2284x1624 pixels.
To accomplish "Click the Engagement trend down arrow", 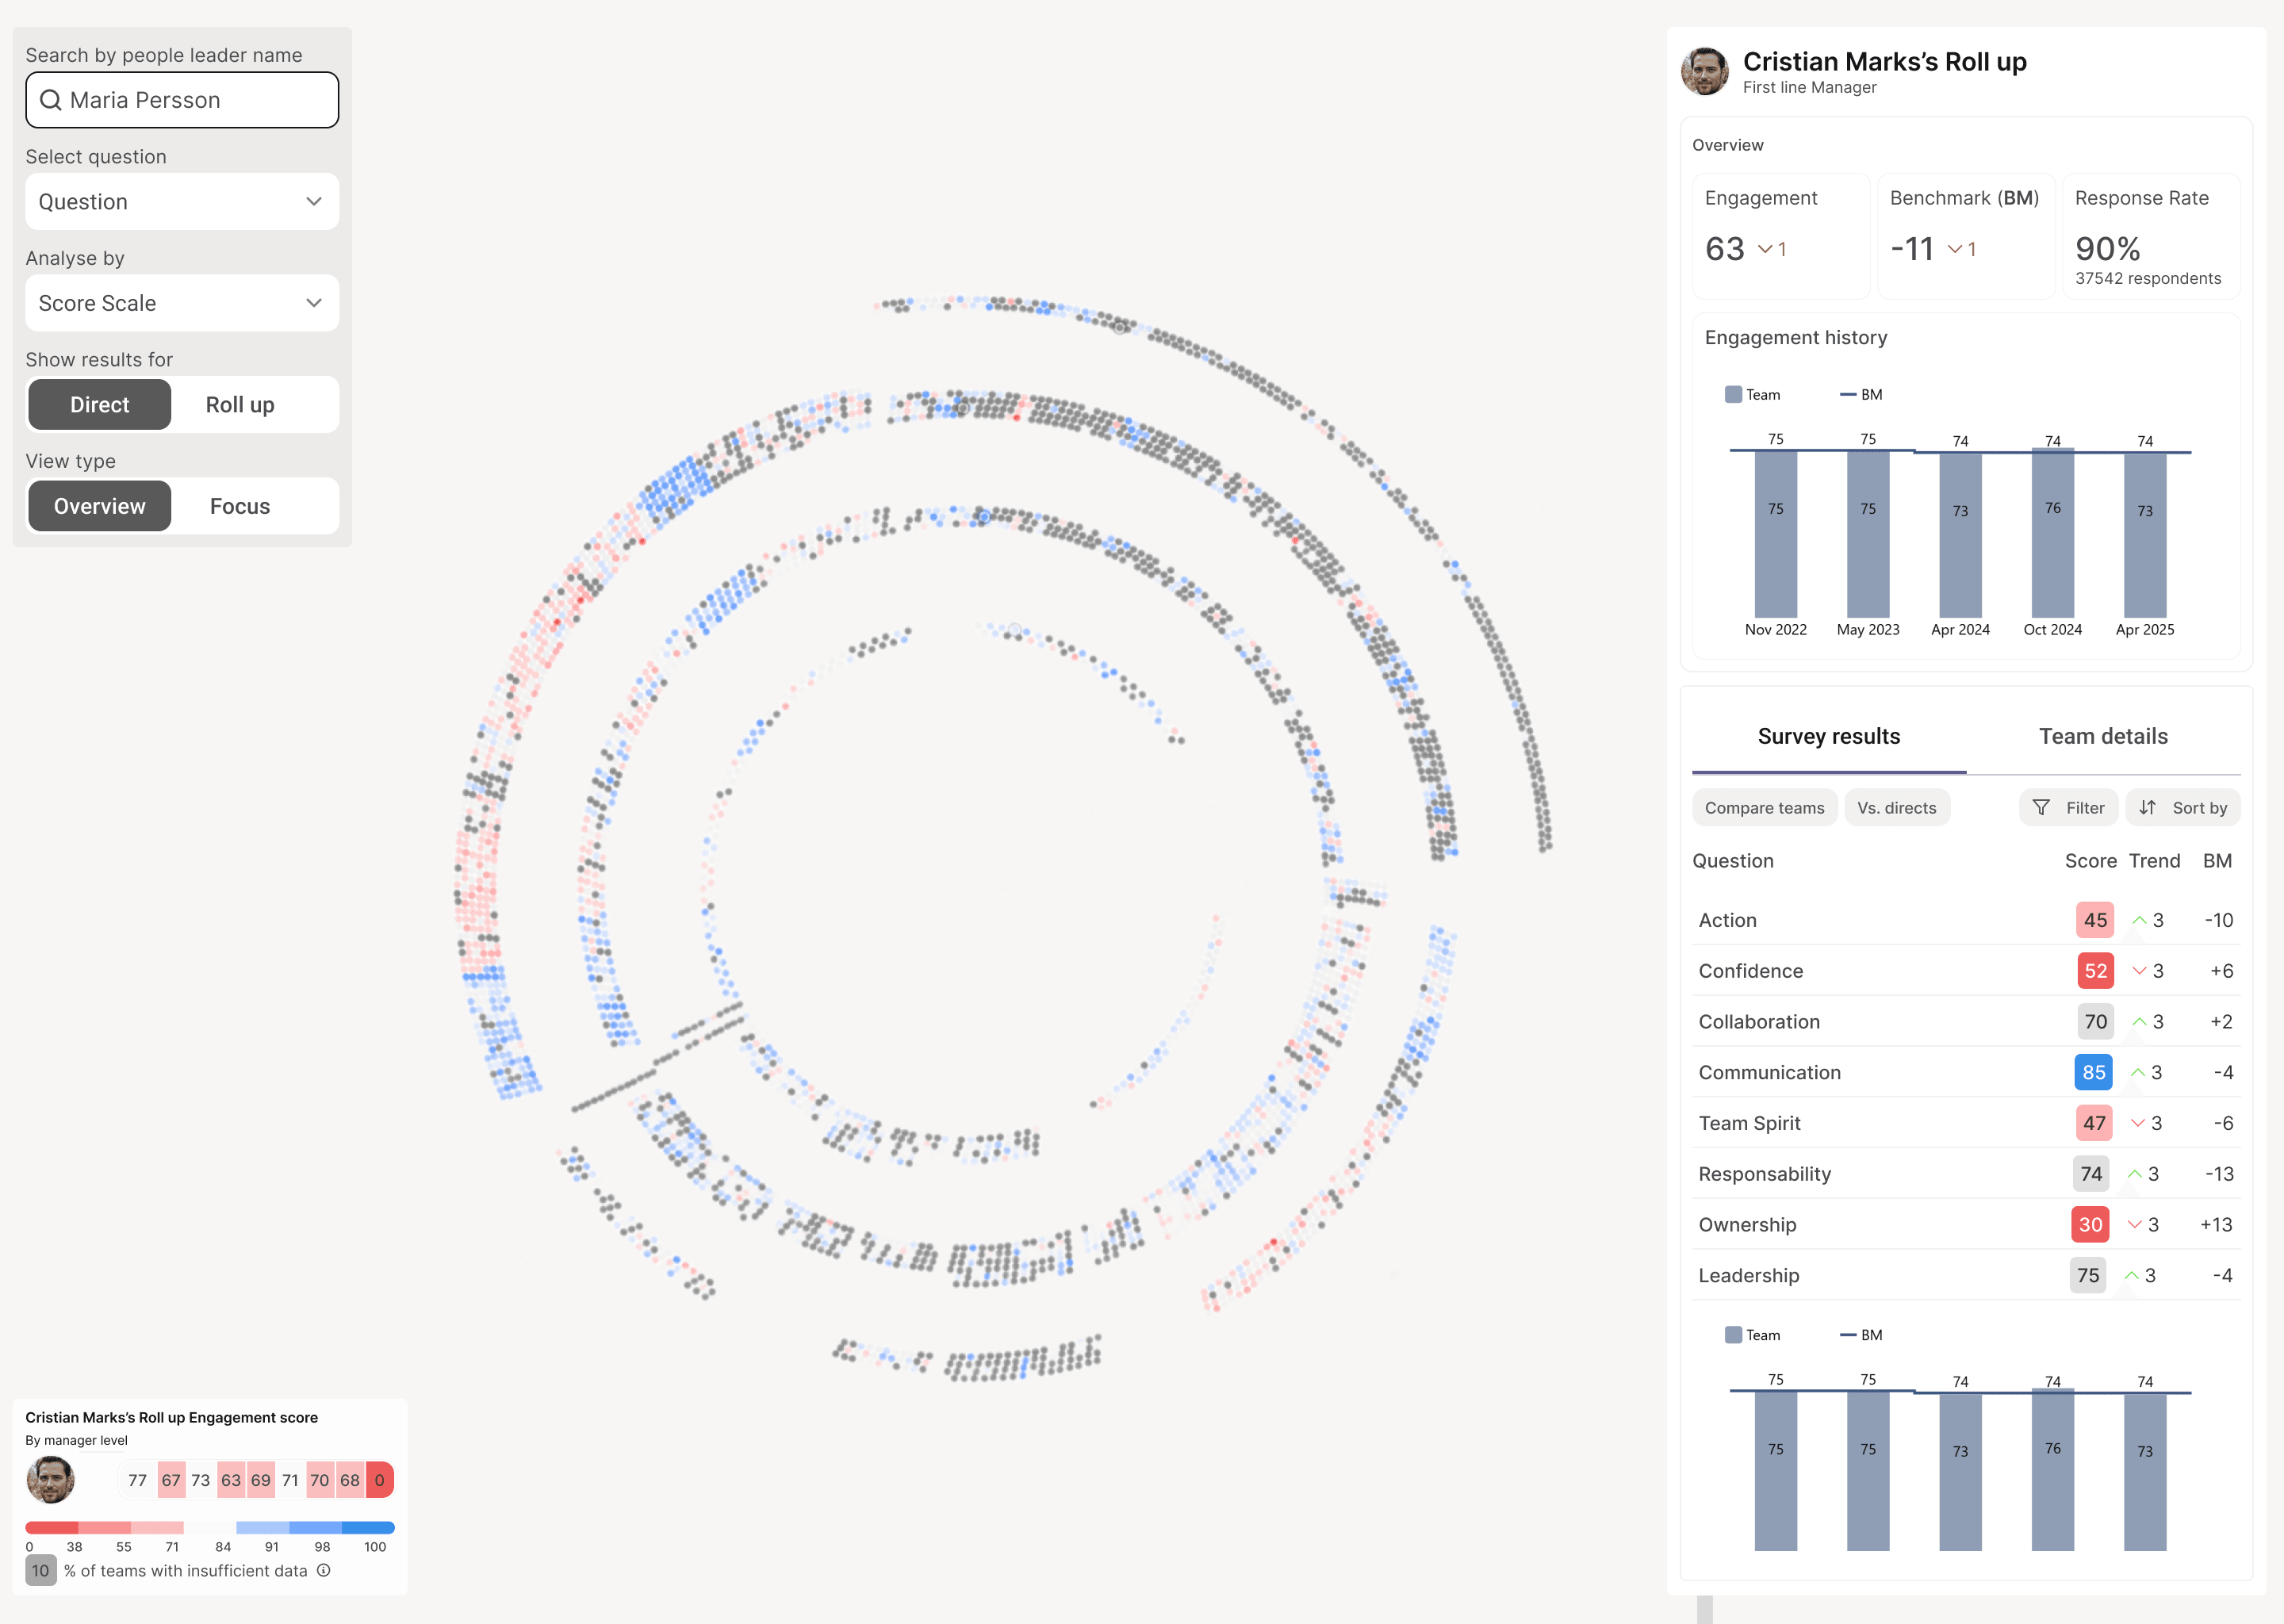I will coord(1765,249).
